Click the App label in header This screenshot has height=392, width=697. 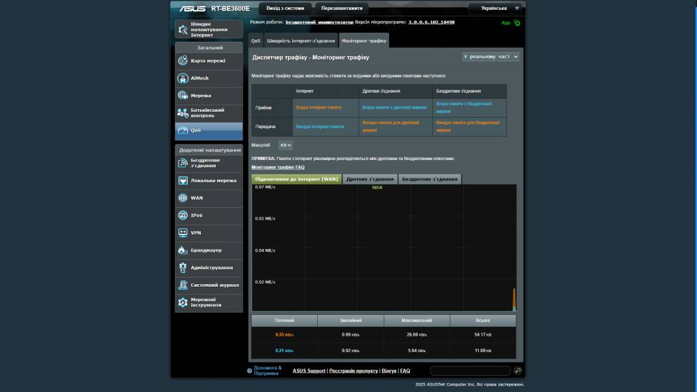pyautogui.click(x=506, y=23)
